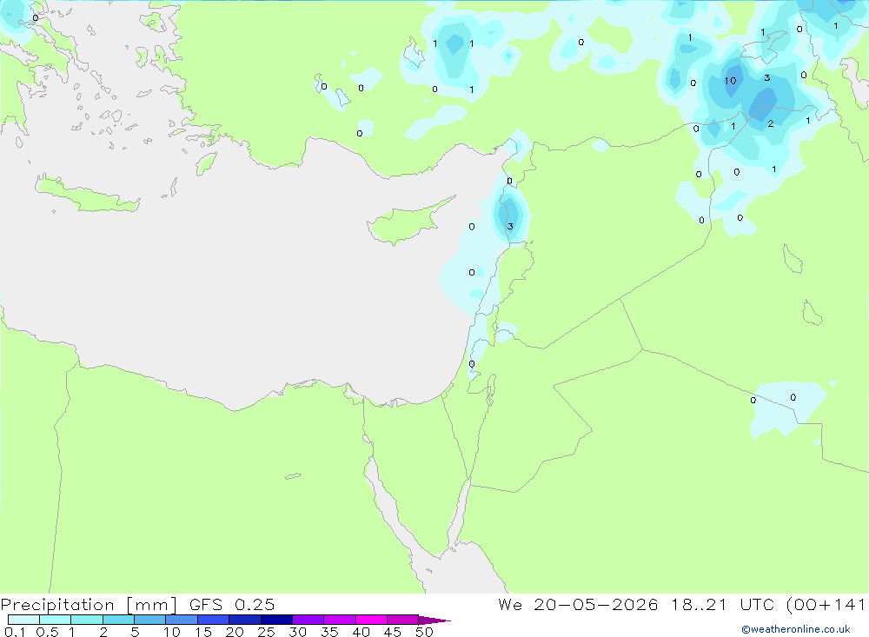Click the "20-05-2026" forecast date text

pyautogui.click(x=596, y=605)
